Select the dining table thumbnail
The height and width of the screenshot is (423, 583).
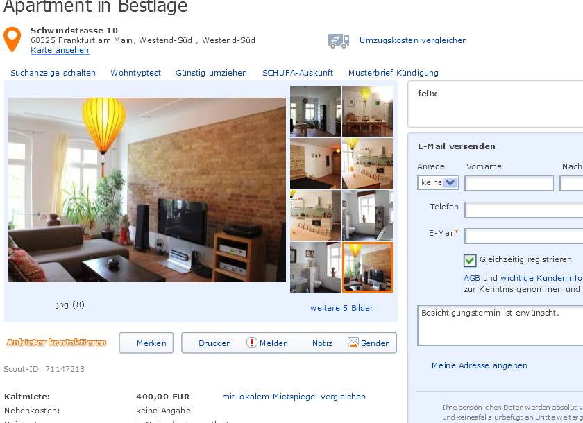pos(367,112)
